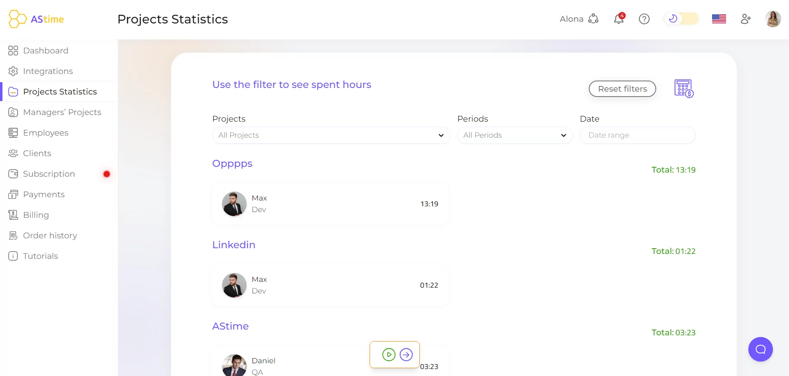The image size is (789, 376).
Task: Click the workspace icon beside Alona
Action: pos(593,19)
